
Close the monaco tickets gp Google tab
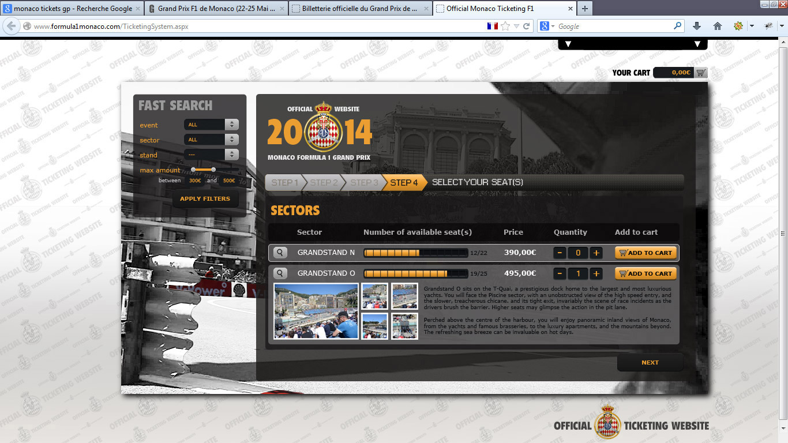(x=137, y=9)
